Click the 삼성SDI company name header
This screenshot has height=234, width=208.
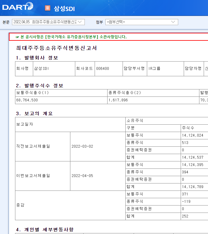(64, 9)
